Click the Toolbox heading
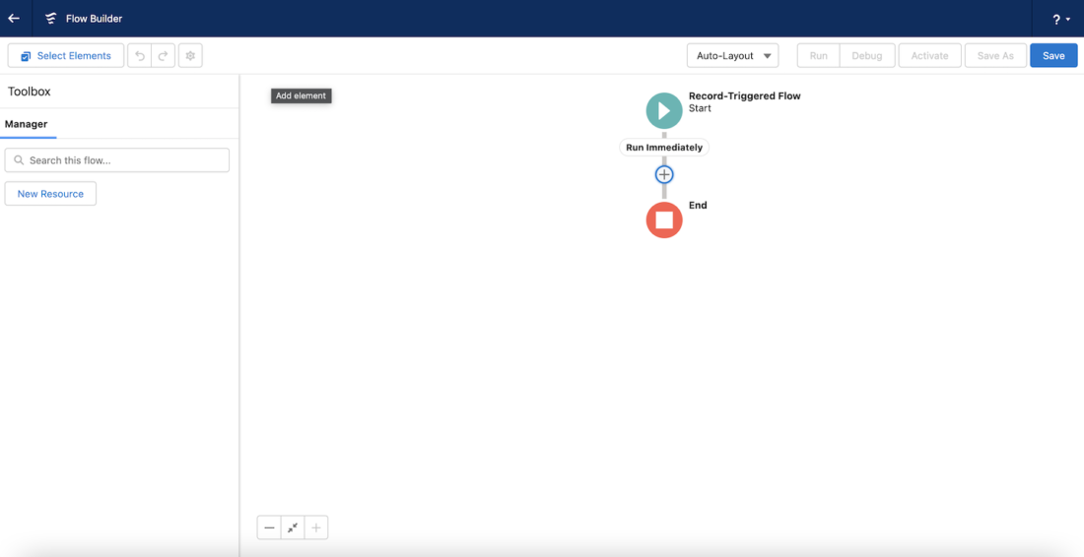The image size is (1084, 557). 29,92
